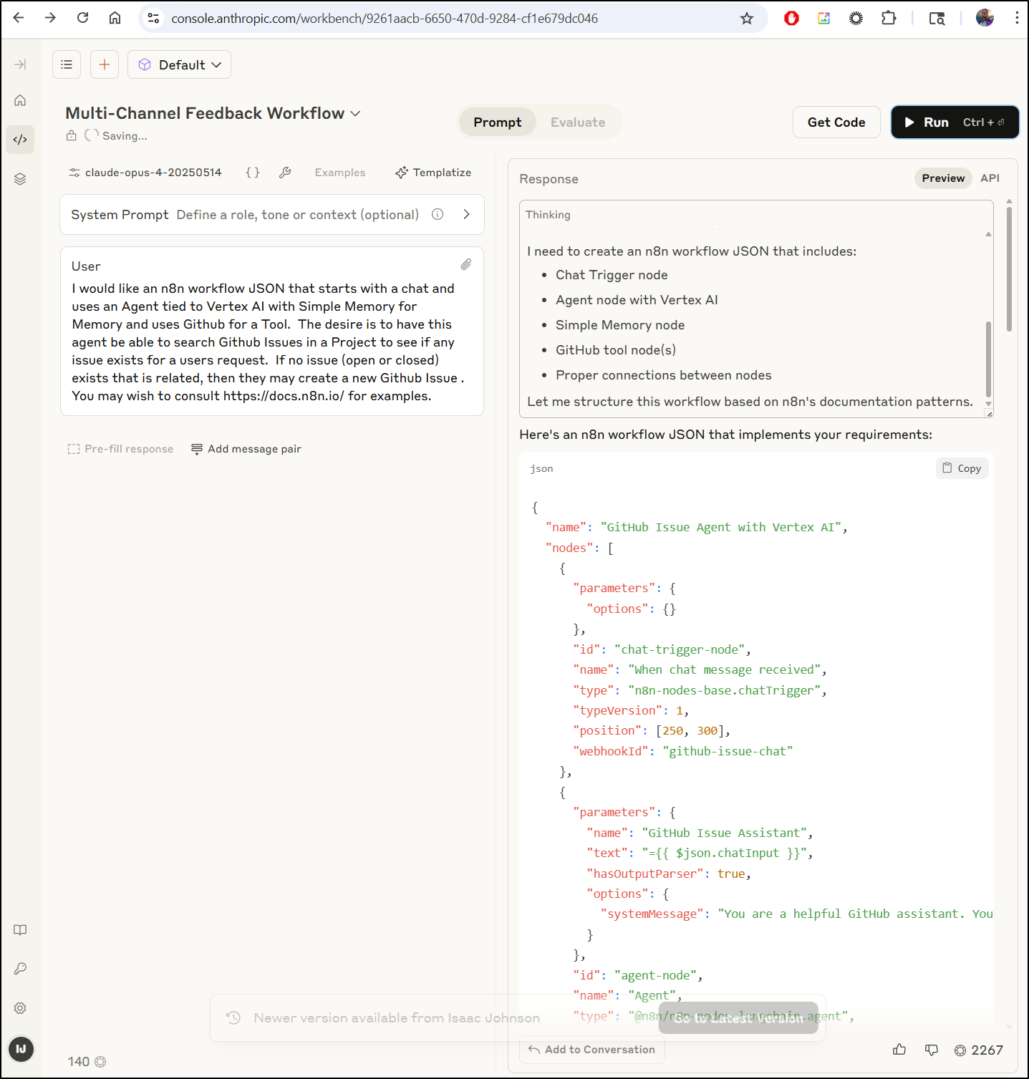Reload the current browser page

pos(82,18)
